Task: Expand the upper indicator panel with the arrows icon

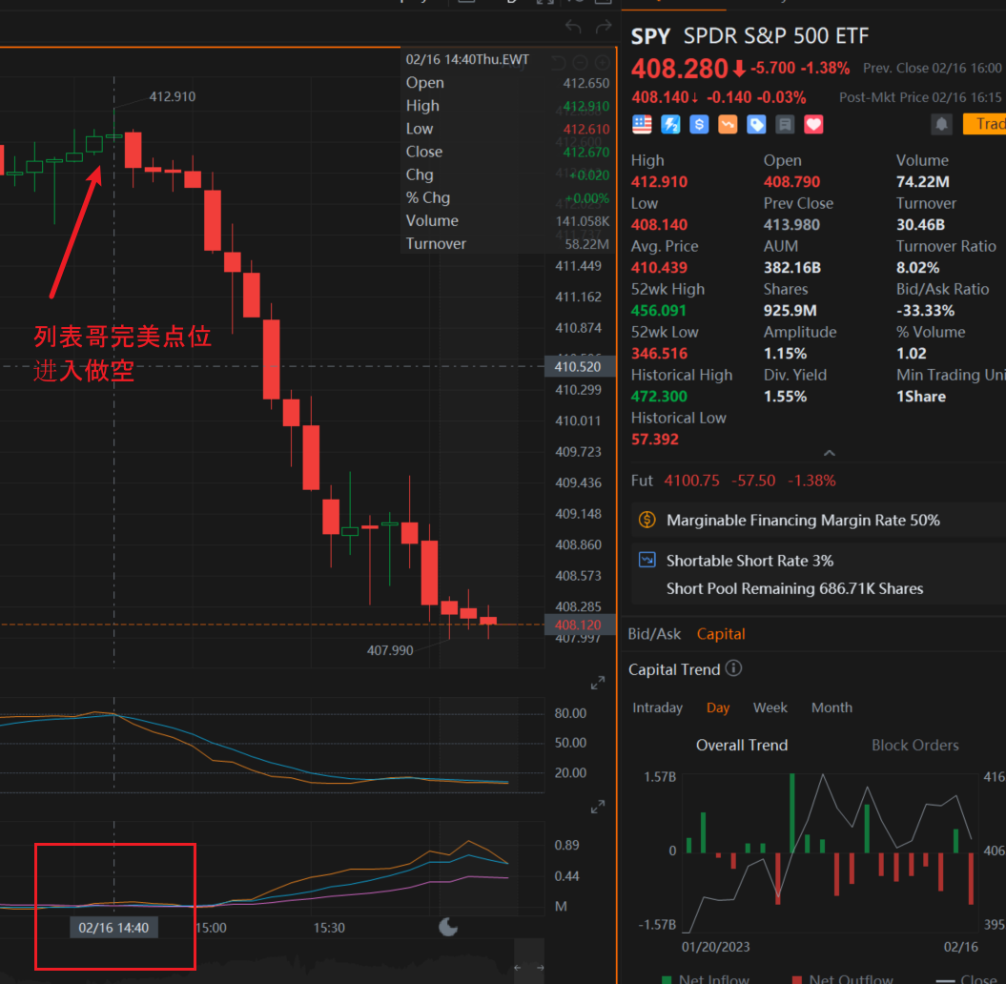Action: click(x=597, y=683)
